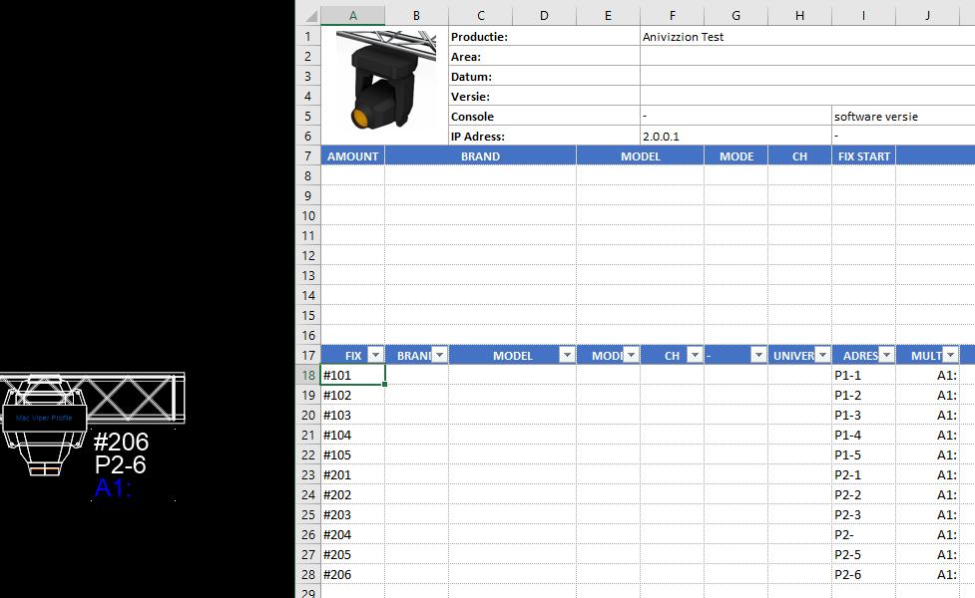Select row 7 header
The image size is (975, 598).
pyautogui.click(x=307, y=156)
